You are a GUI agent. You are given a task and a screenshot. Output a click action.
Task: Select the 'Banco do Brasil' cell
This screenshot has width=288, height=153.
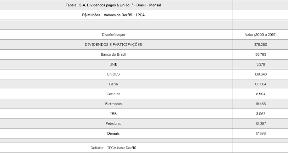pos(113,55)
